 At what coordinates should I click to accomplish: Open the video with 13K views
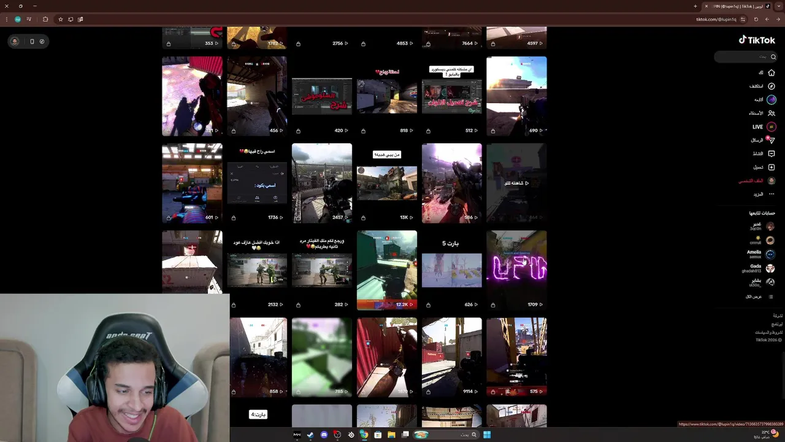[x=387, y=183]
